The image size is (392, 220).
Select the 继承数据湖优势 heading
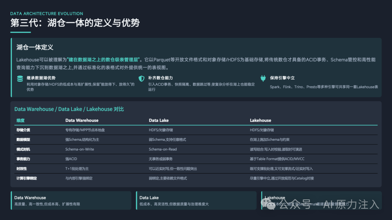click(x=41, y=78)
